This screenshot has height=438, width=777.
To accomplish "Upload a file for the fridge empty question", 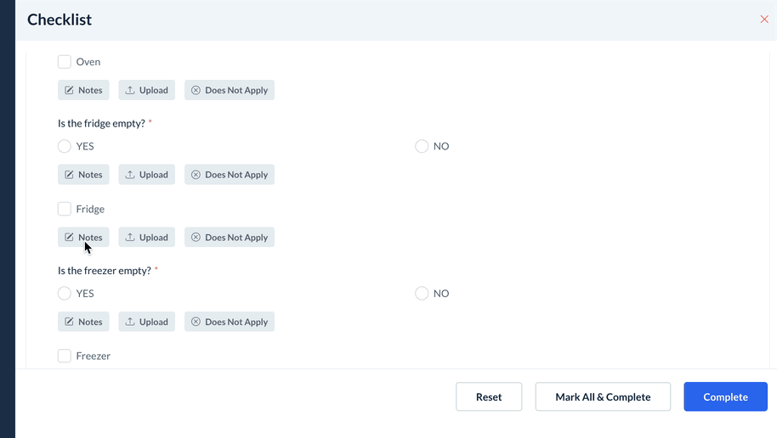I will [x=146, y=175].
